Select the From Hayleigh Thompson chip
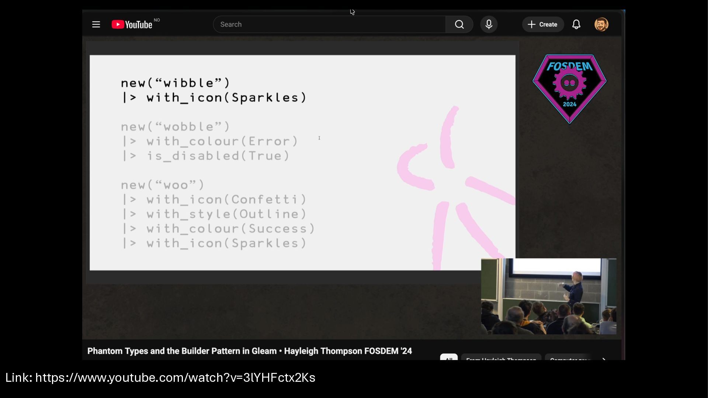 click(501, 358)
